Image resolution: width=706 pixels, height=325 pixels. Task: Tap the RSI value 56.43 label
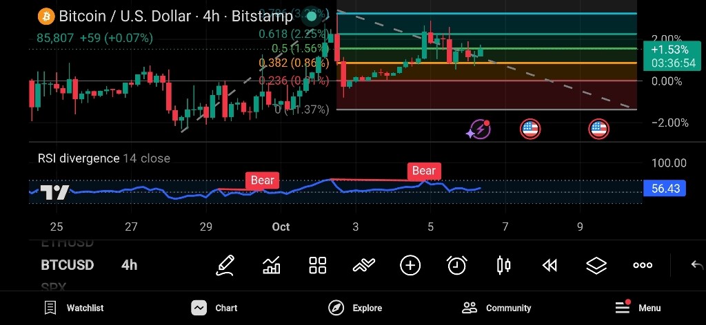pyautogui.click(x=665, y=189)
